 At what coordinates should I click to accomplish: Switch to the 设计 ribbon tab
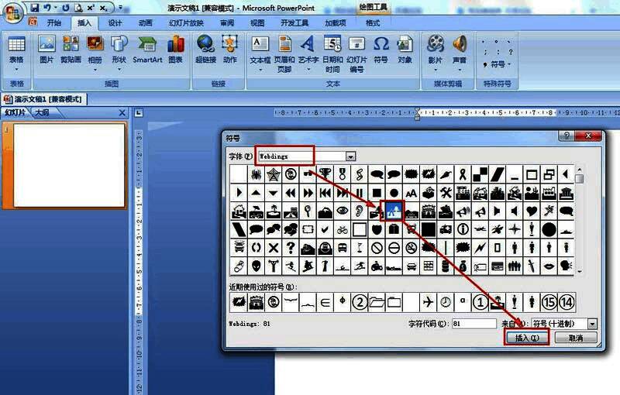115,23
